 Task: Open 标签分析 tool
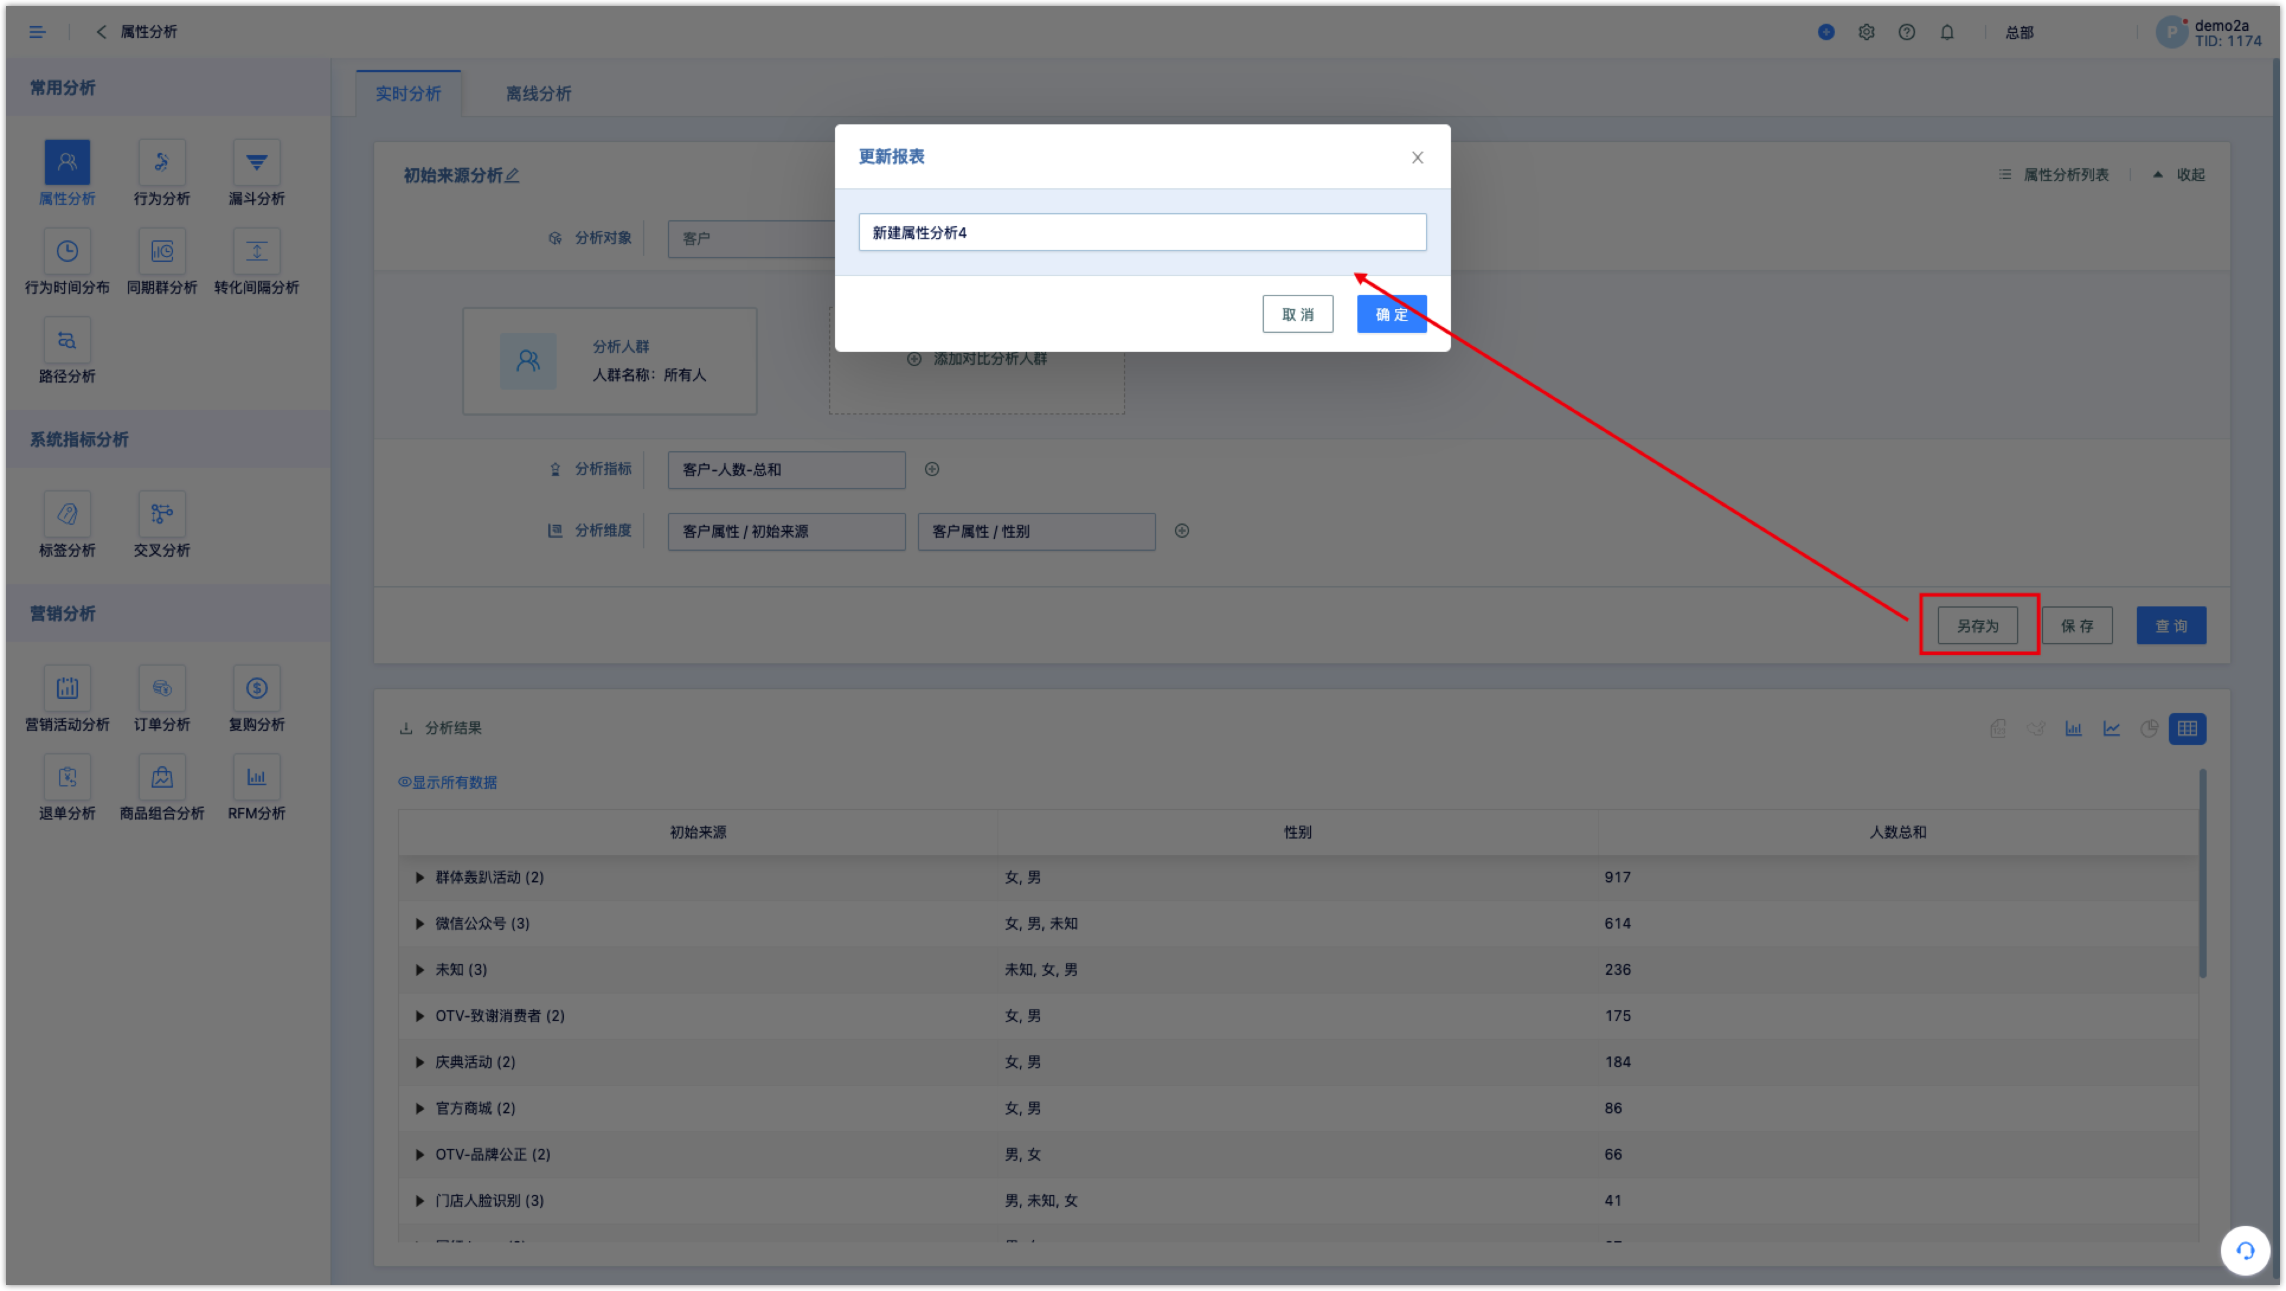click(x=66, y=525)
